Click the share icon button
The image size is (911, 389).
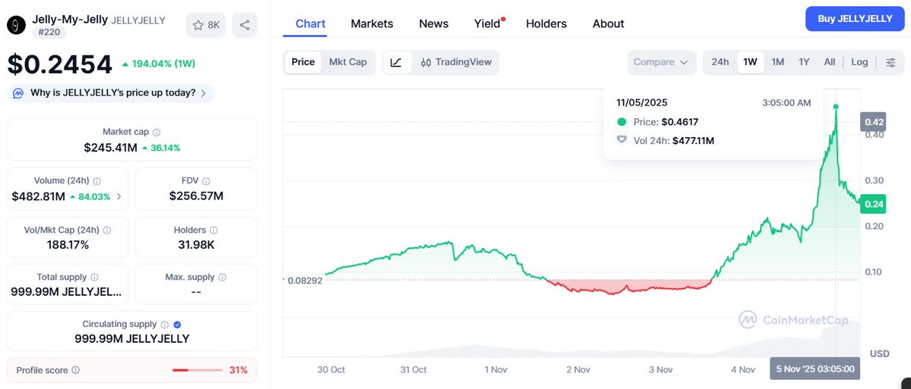click(x=245, y=25)
